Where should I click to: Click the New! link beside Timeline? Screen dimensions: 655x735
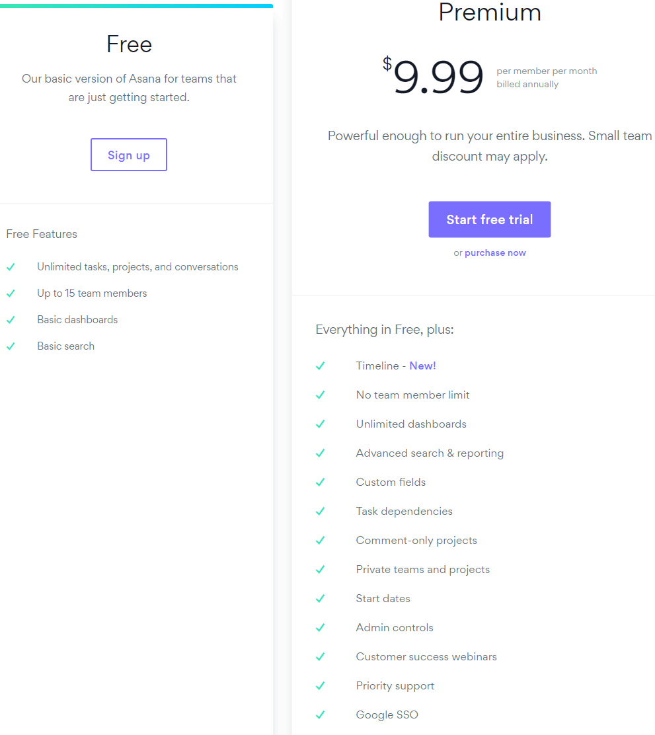point(422,366)
